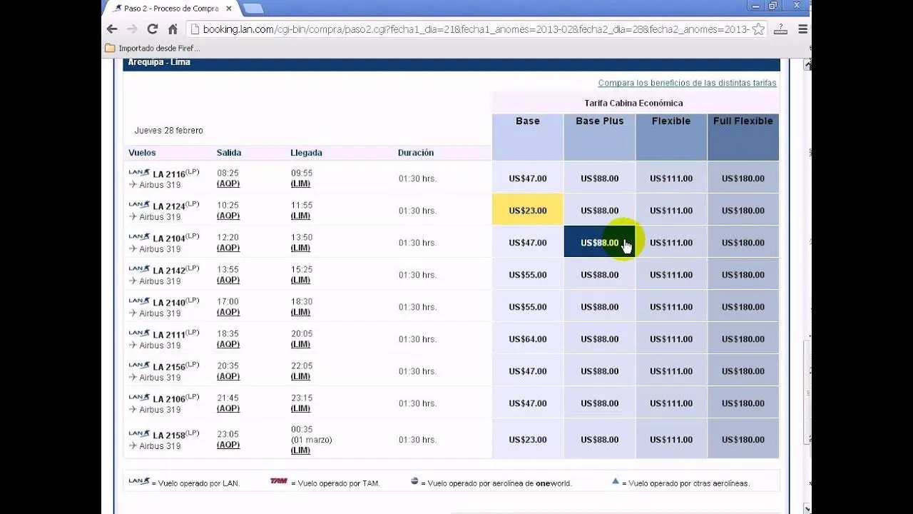Open the browser home page
This screenshot has height=514, width=913.
tap(173, 29)
